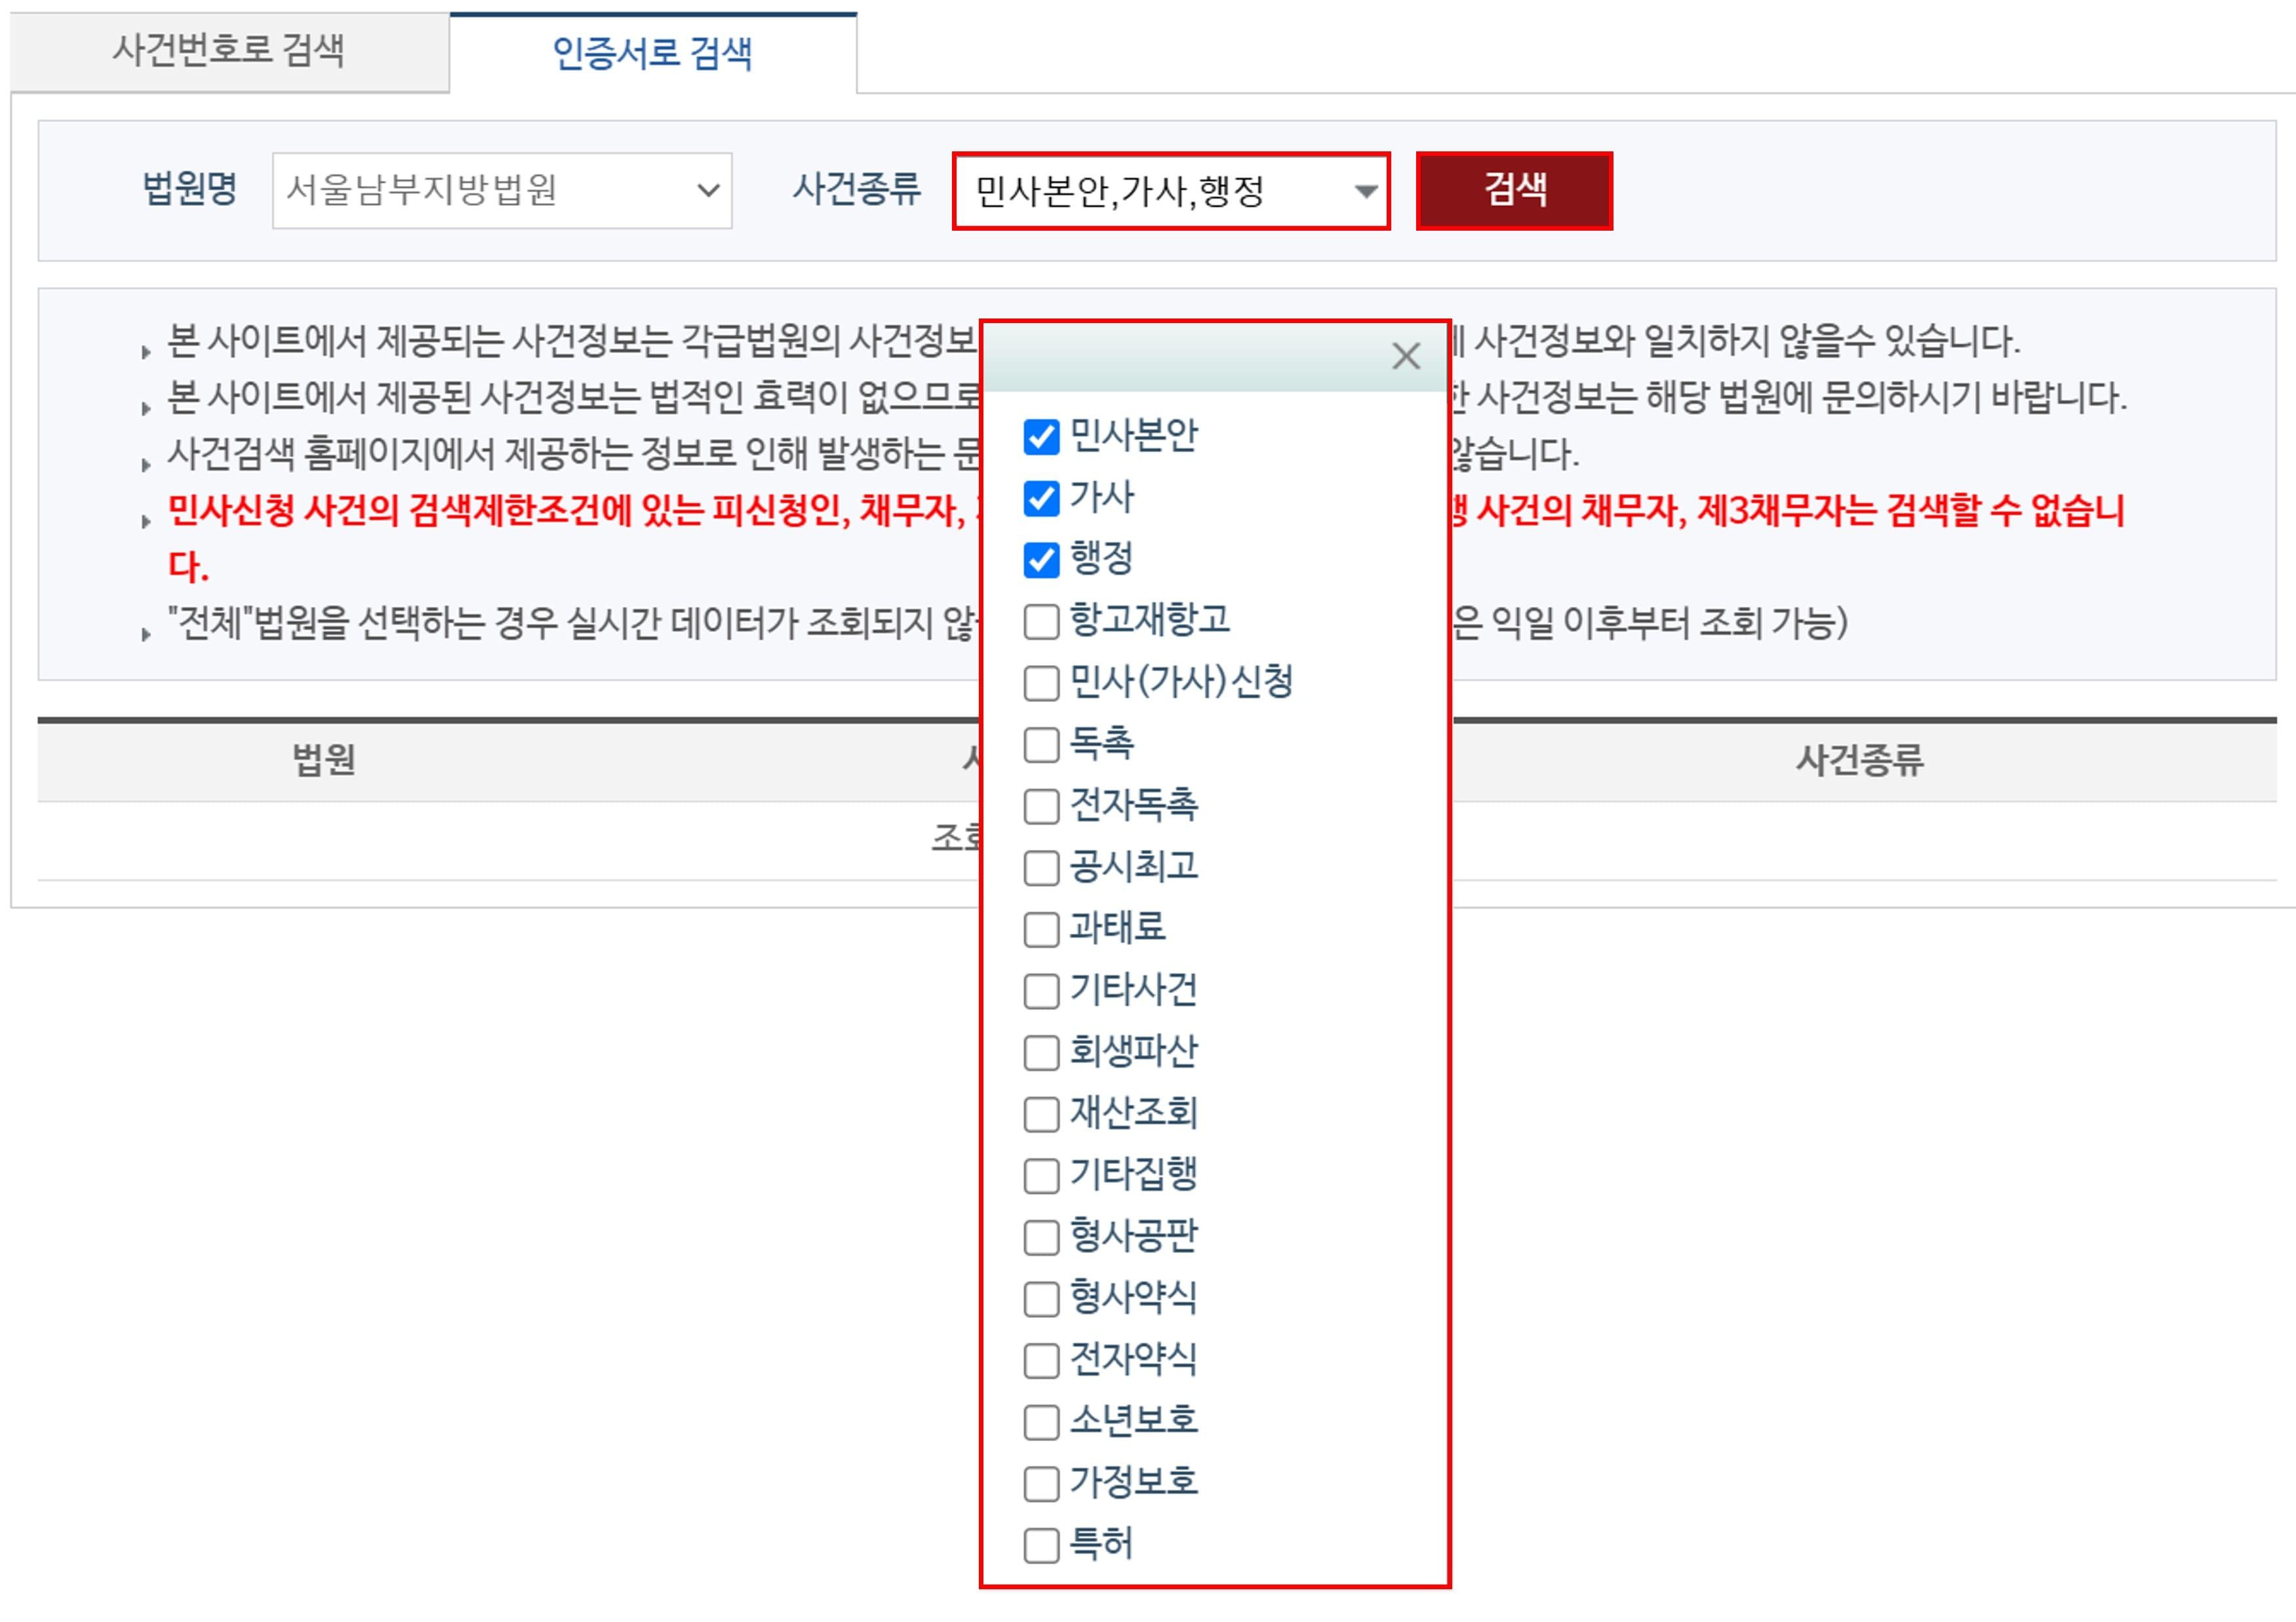Check the 전자독촉 checkbox
This screenshot has width=2296, height=1622.
click(1041, 807)
